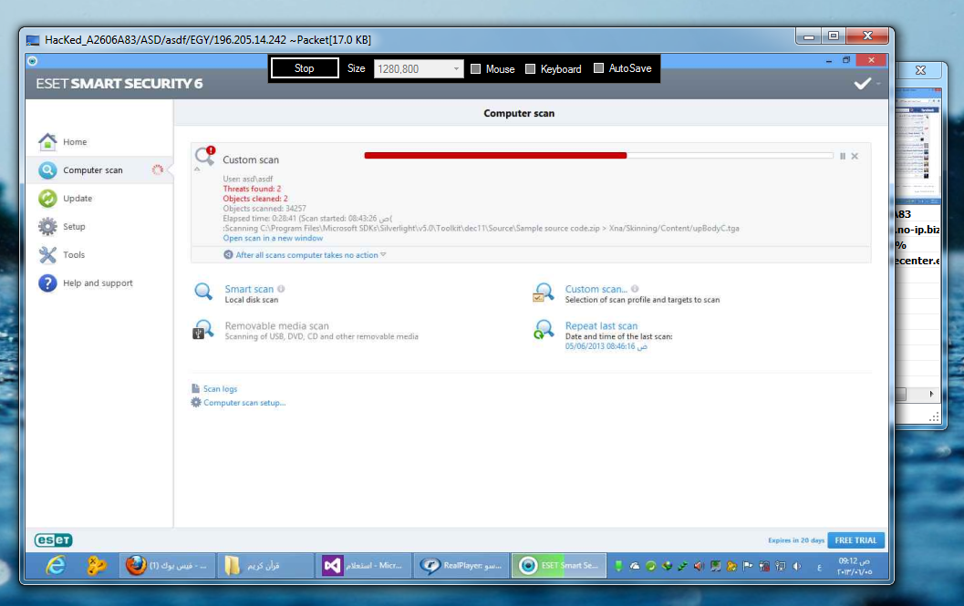
Task: Switch to the Visual Studio taskbar window
Action: (365, 565)
